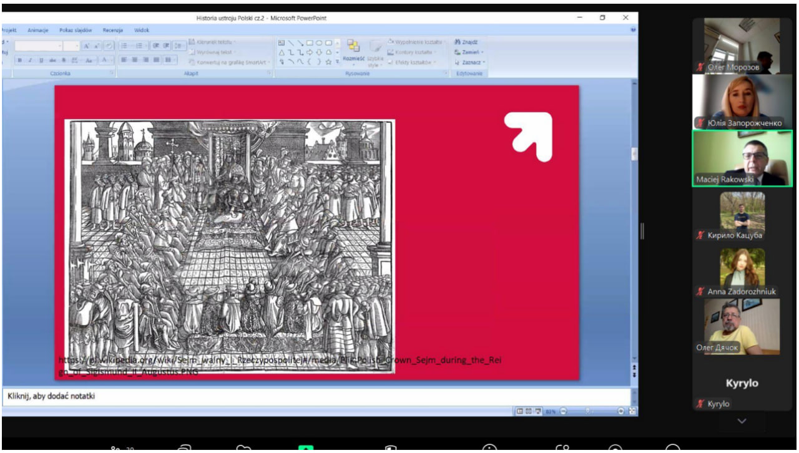
Task: Expand more participants chevron below Kyrylo
Action: [x=742, y=422]
